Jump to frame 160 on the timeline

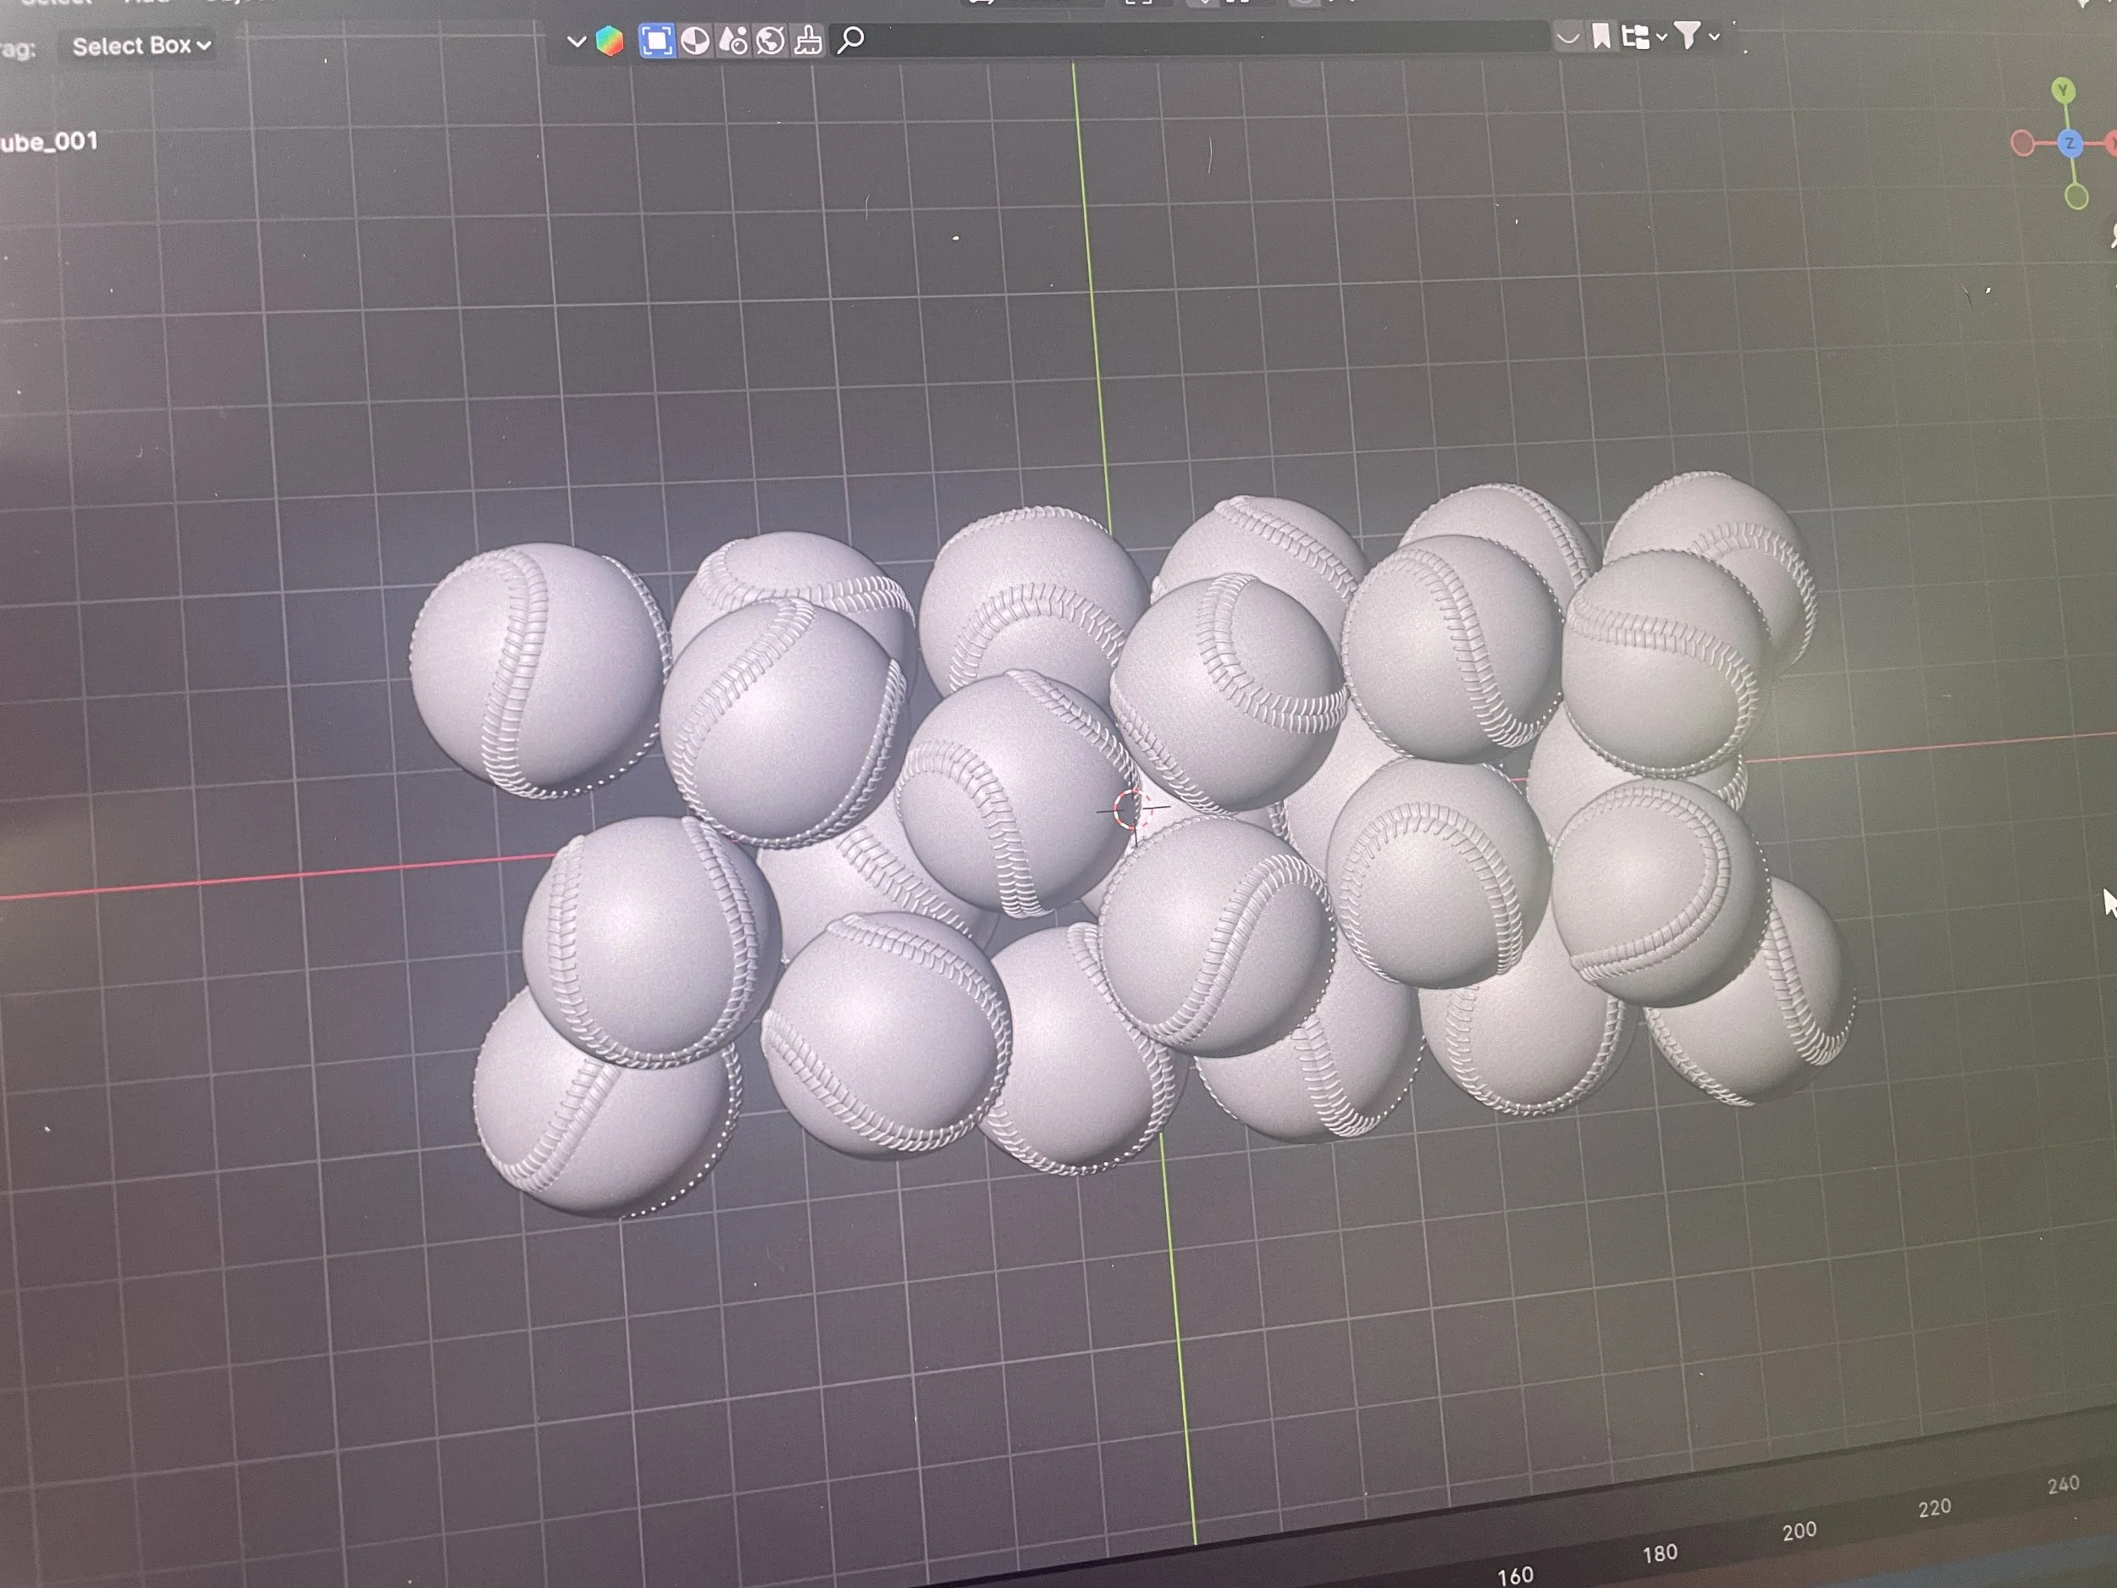pyautogui.click(x=1515, y=1574)
